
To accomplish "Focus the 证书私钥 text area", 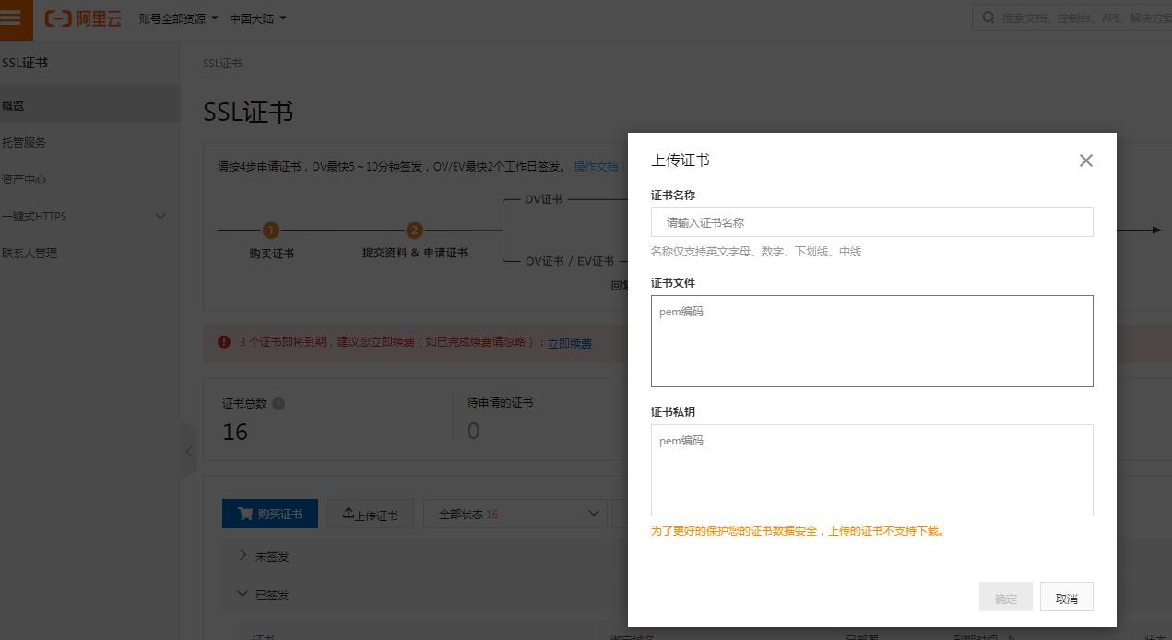I will [x=871, y=469].
